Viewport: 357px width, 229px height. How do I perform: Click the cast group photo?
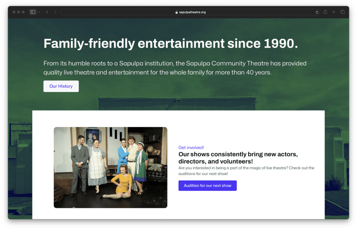click(x=111, y=167)
